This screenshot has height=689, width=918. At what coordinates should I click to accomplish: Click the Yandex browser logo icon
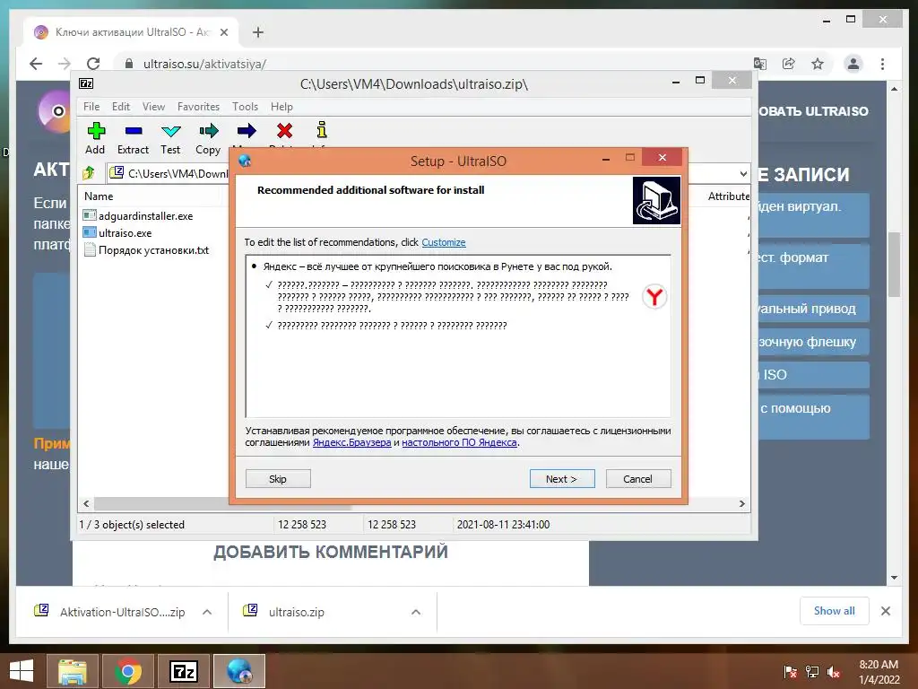pos(654,296)
